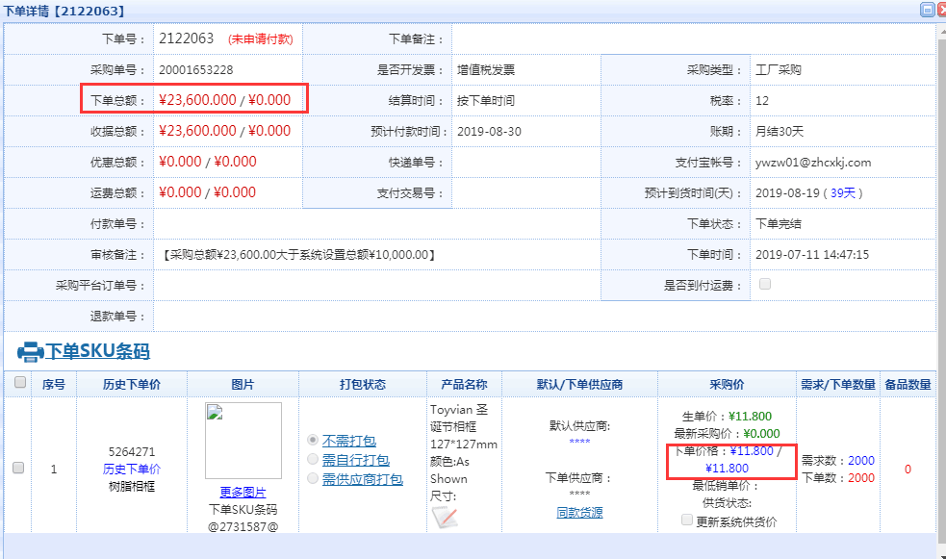The image size is (946, 559).
Task: Select the 需自行打包 radio button
Action: [313, 460]
